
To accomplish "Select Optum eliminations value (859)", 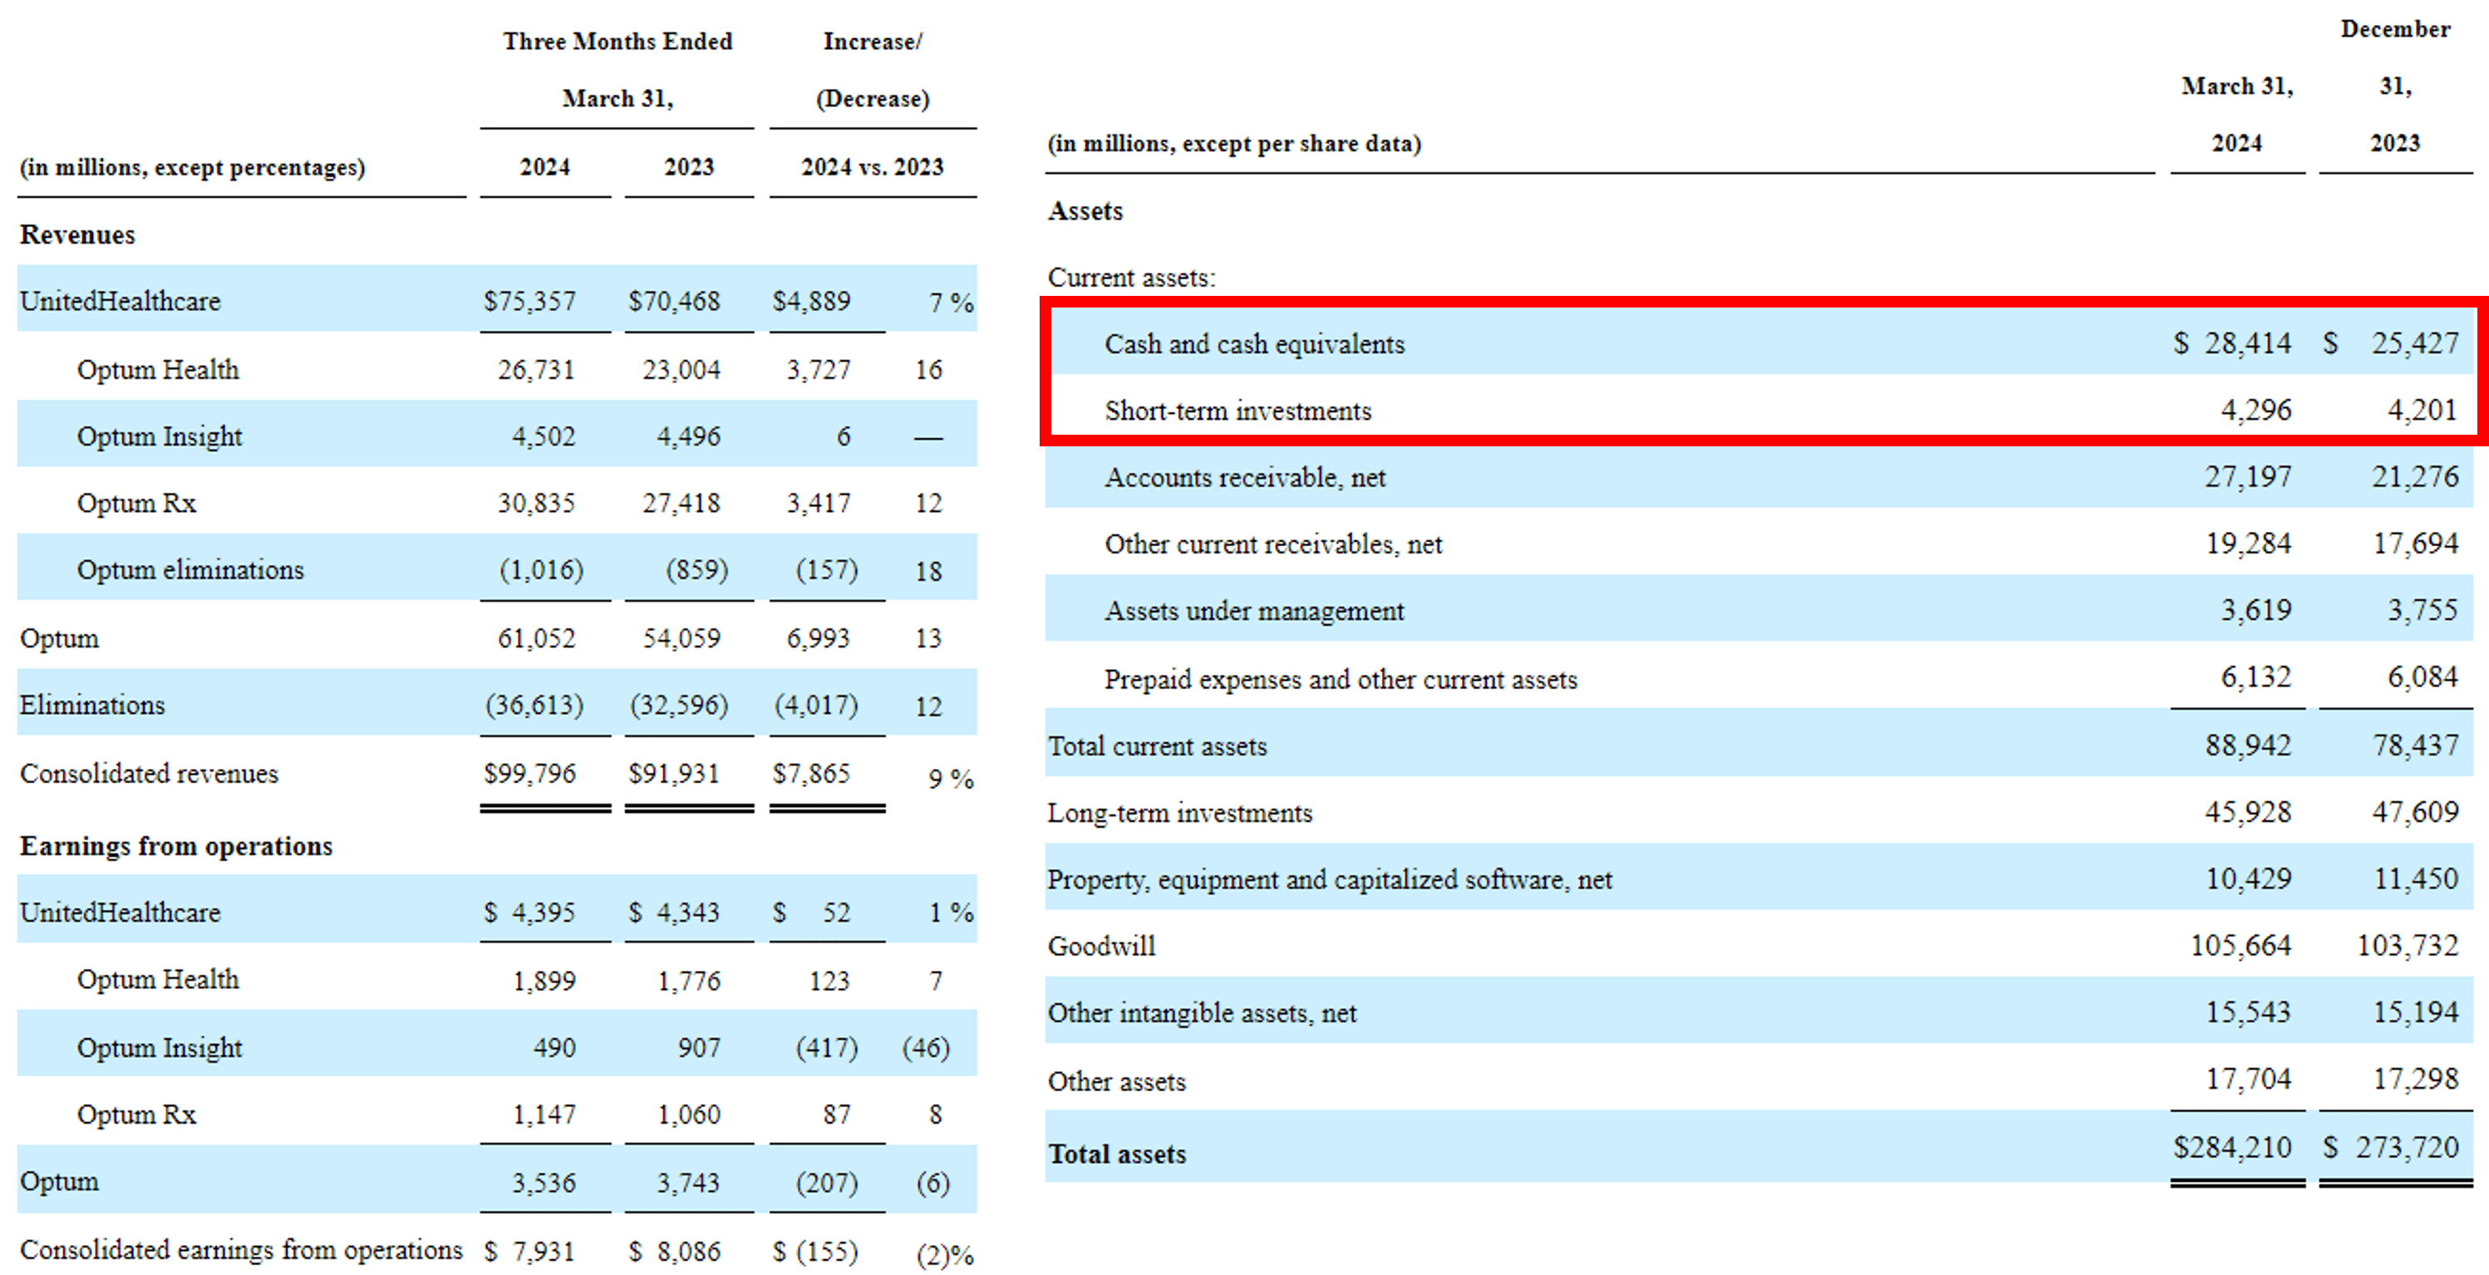I will [696, 569].
